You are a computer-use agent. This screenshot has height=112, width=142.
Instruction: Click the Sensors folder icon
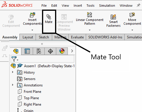(20, 79)
